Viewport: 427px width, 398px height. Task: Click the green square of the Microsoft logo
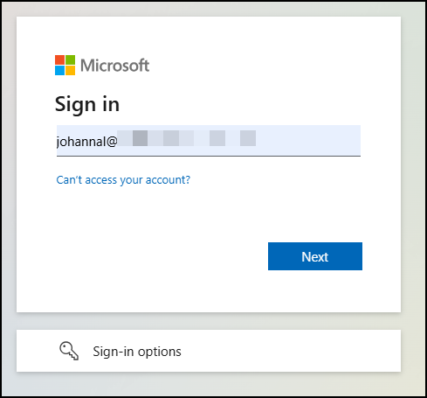[x=70, y=59]
